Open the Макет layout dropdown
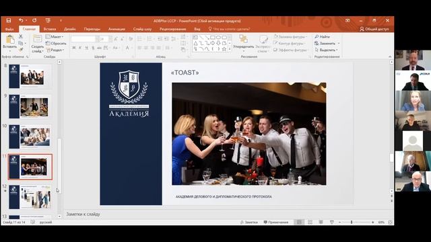The width and height of the screenshot is (431, 242). (x=55, y=36)
